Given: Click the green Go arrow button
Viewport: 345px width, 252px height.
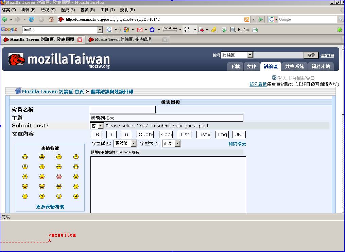Looking at the screenshot, I should [x=261, y=19].
